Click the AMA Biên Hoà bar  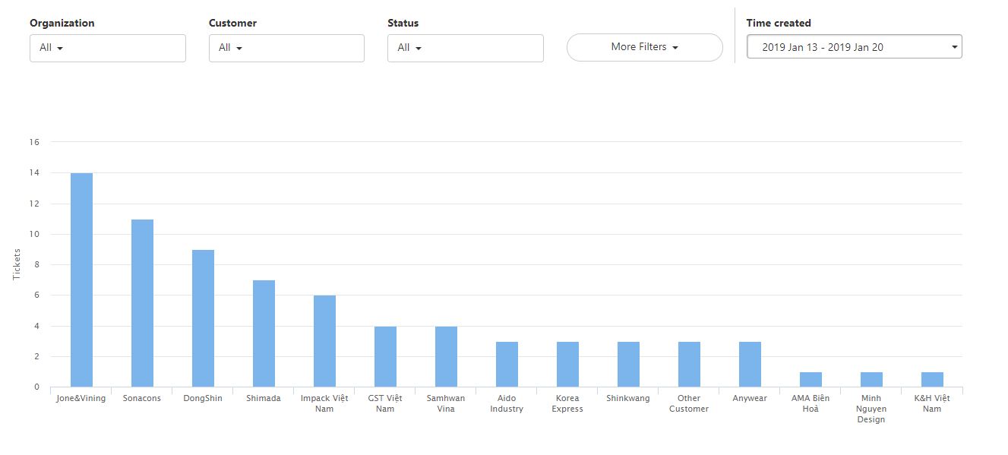(x=811, y=380)
